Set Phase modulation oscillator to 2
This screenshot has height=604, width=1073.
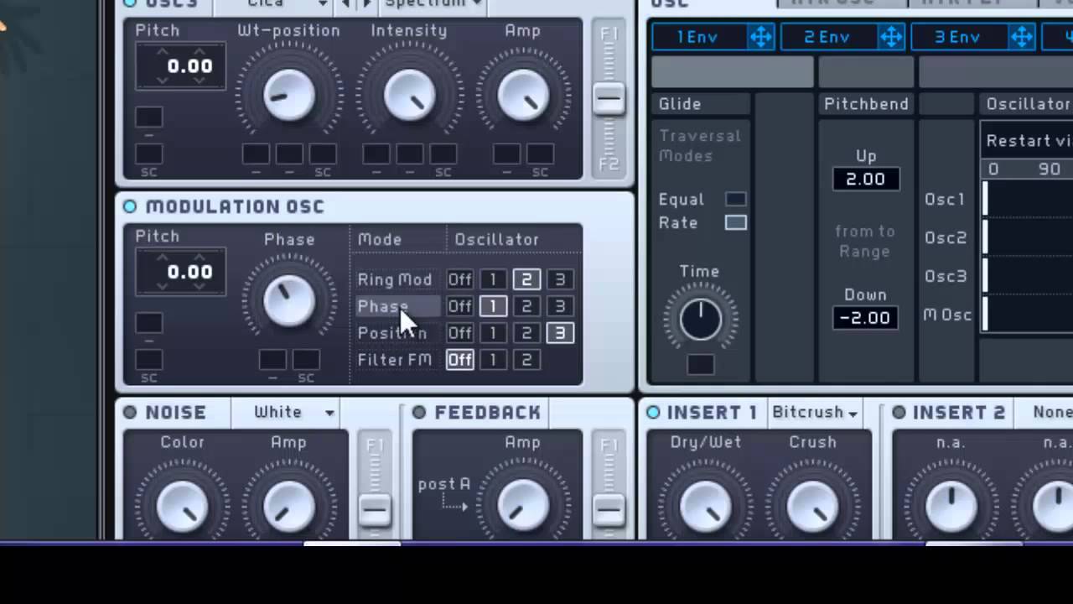tap(526, 306)
